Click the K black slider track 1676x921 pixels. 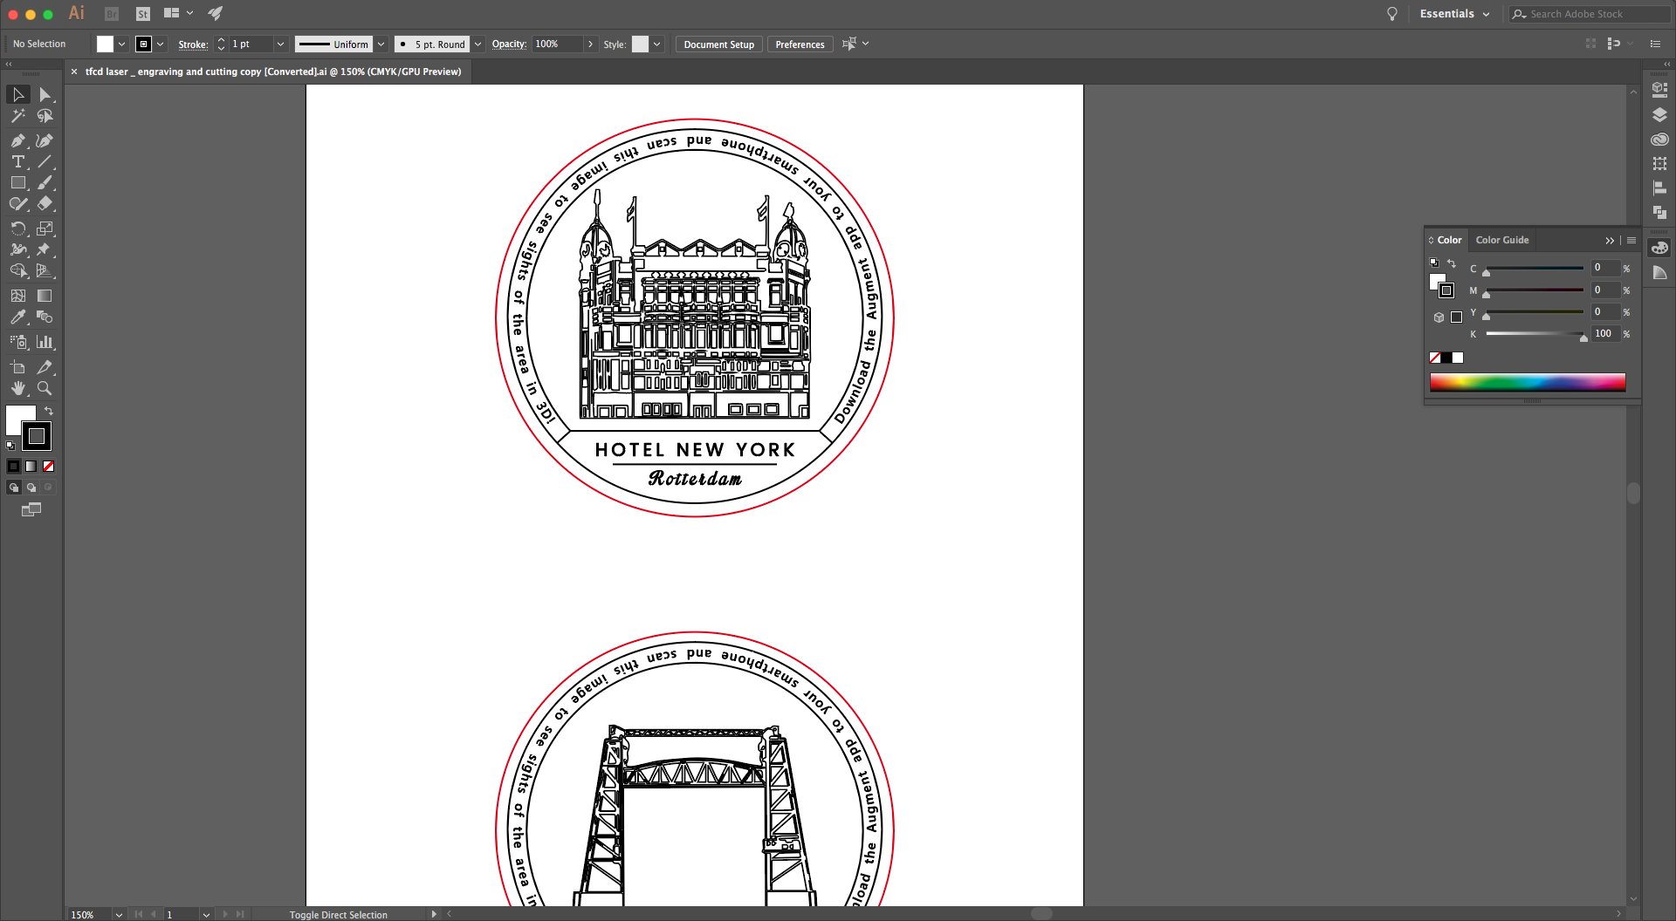click(x=1535, y=334)
